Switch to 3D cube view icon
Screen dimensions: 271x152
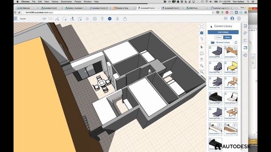[202, 33]
